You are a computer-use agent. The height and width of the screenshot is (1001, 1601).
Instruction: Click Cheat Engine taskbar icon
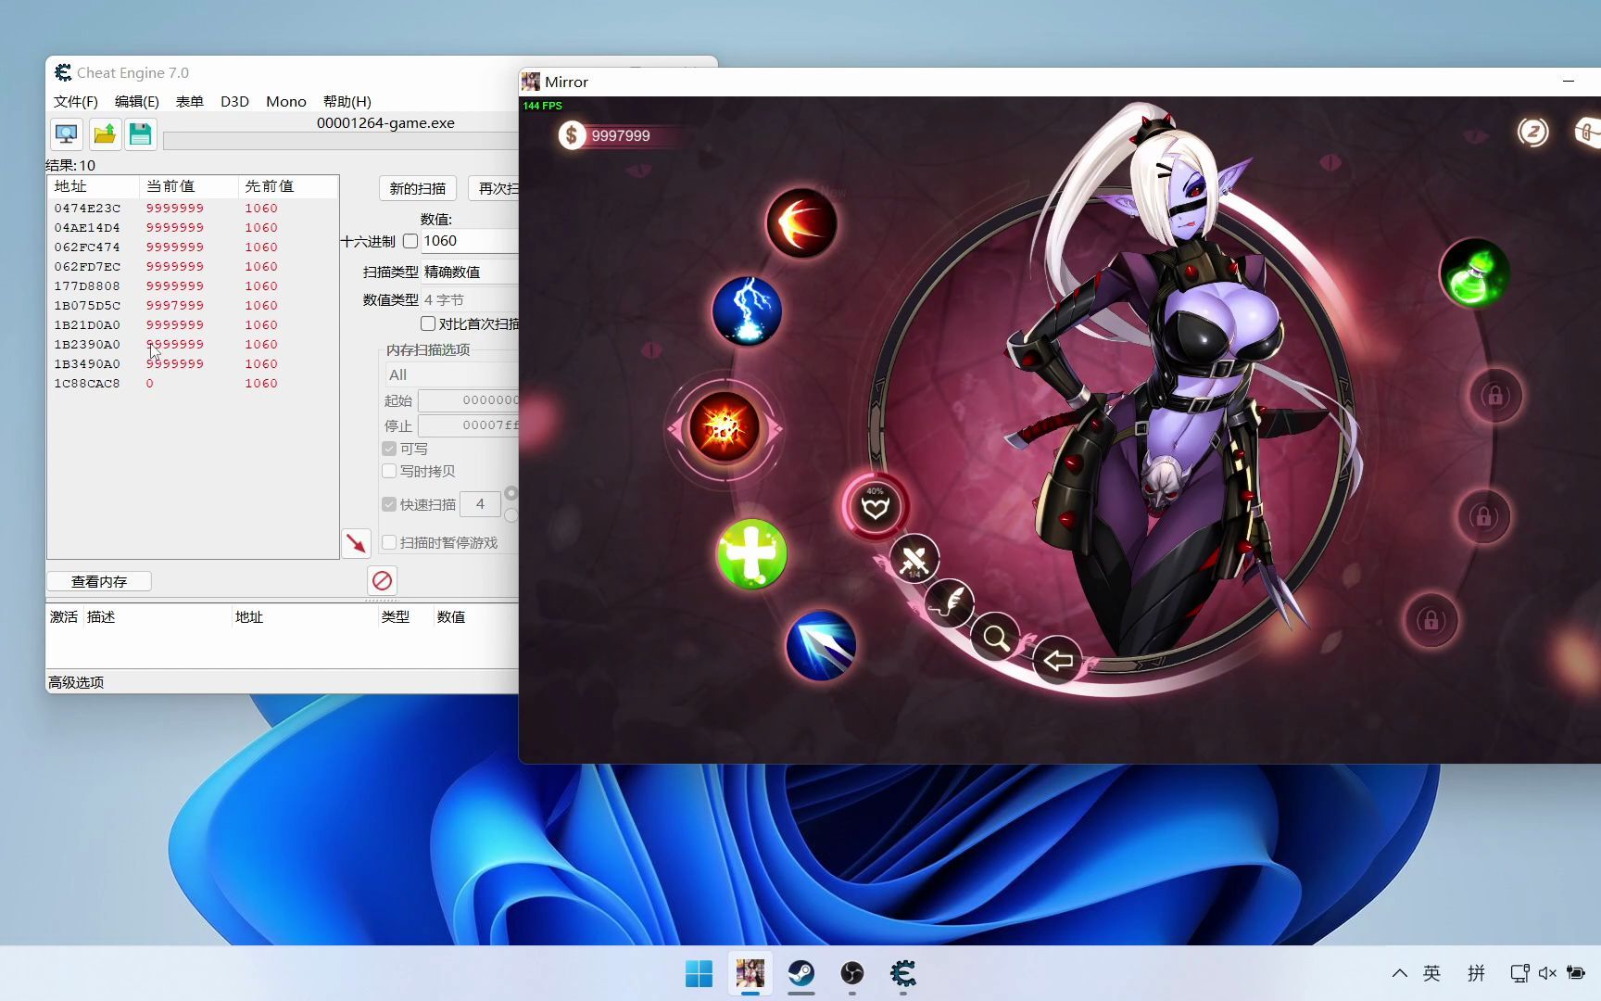(x=903, y=973)
